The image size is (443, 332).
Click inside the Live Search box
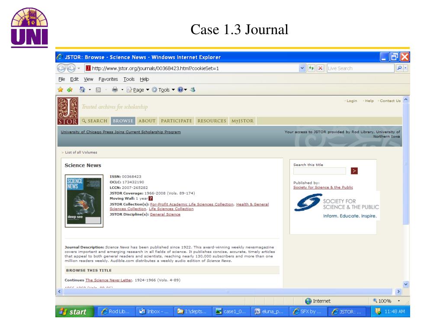360,68
